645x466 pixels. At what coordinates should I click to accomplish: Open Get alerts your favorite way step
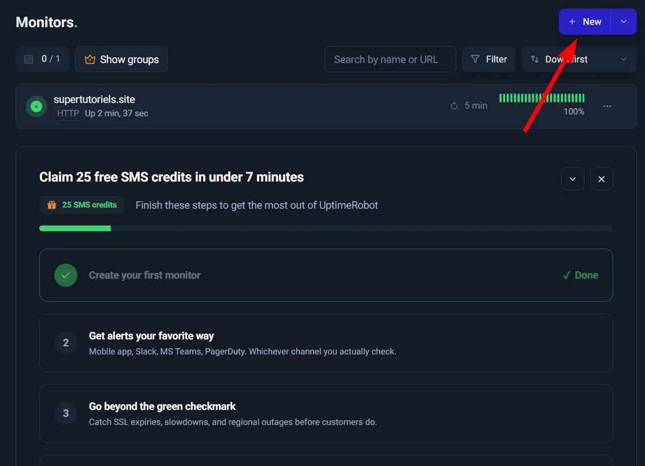326,343
